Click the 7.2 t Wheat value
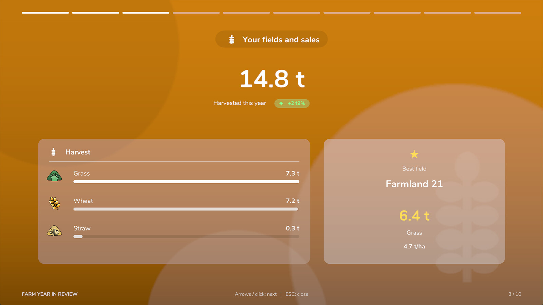The height and width of the screenshot is (305, 543). click(x=293, y=201)
